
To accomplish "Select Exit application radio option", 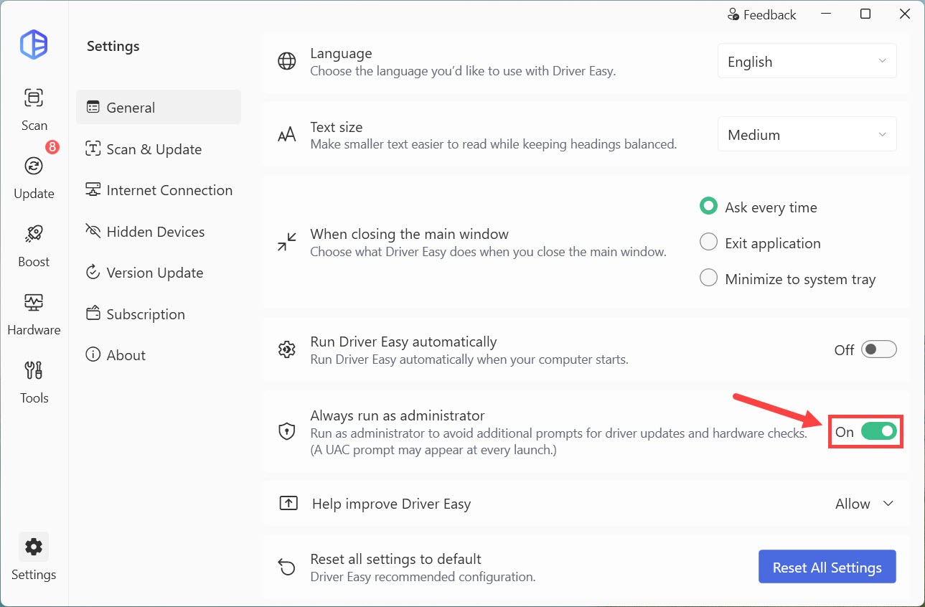I will click(760, 243).
